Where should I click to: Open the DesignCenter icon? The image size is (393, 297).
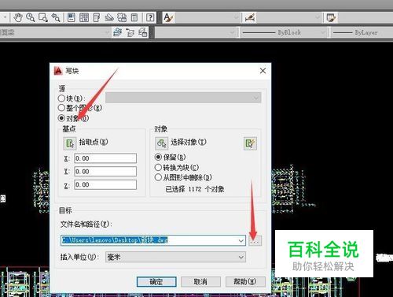click(84, 17)
